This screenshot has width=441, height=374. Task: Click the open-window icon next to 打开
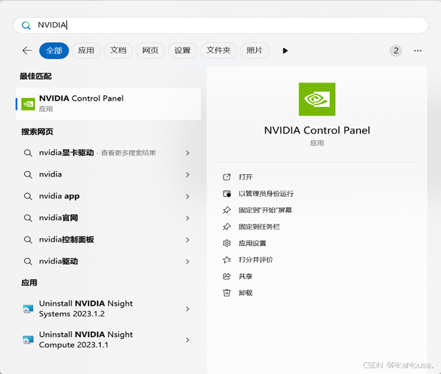pyautogui.click(x=227, y=177)
